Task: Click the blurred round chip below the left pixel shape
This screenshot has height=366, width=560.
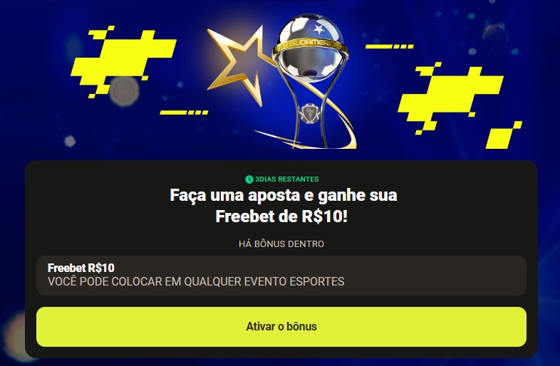Action: pos(124,91)
